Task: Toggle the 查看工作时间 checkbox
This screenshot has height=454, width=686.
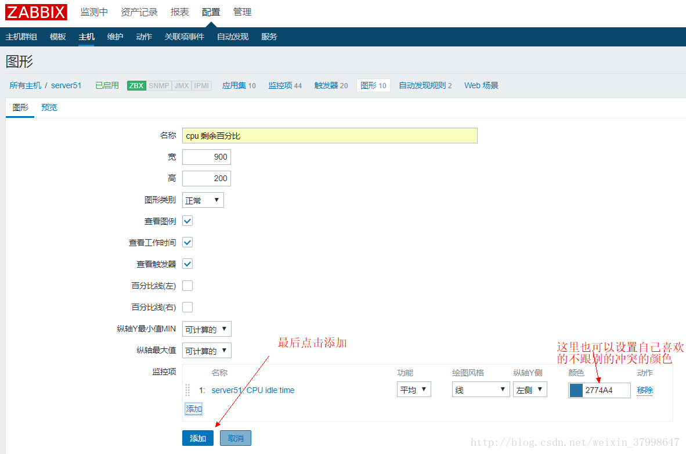Action: [187, 243]
